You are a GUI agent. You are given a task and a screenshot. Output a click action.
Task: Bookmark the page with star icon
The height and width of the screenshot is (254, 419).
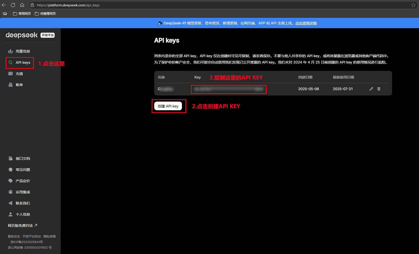point(413,5)
